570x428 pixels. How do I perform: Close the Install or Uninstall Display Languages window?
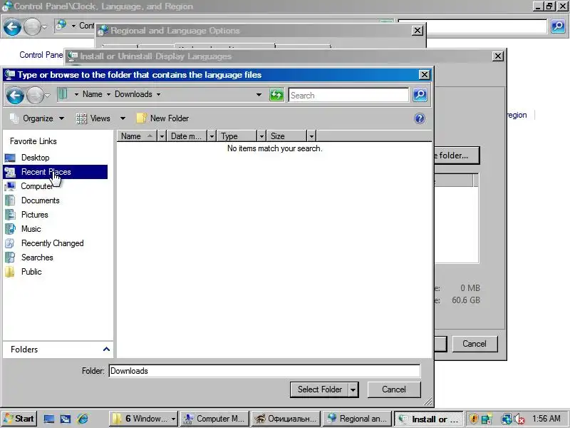click(x=497, y=56)
